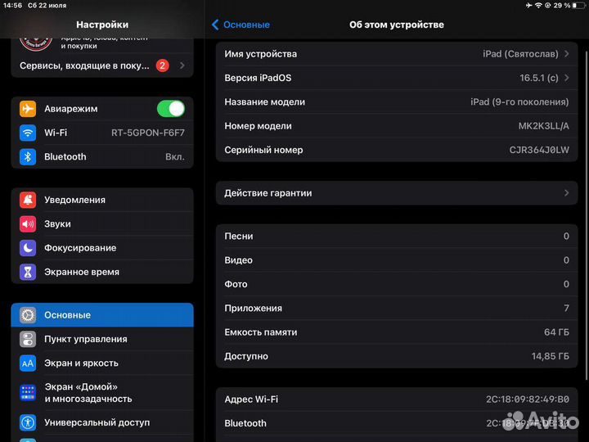Tap the Control Center icon
The width and height of the screenshot is (589, 442).
[29, 339]
